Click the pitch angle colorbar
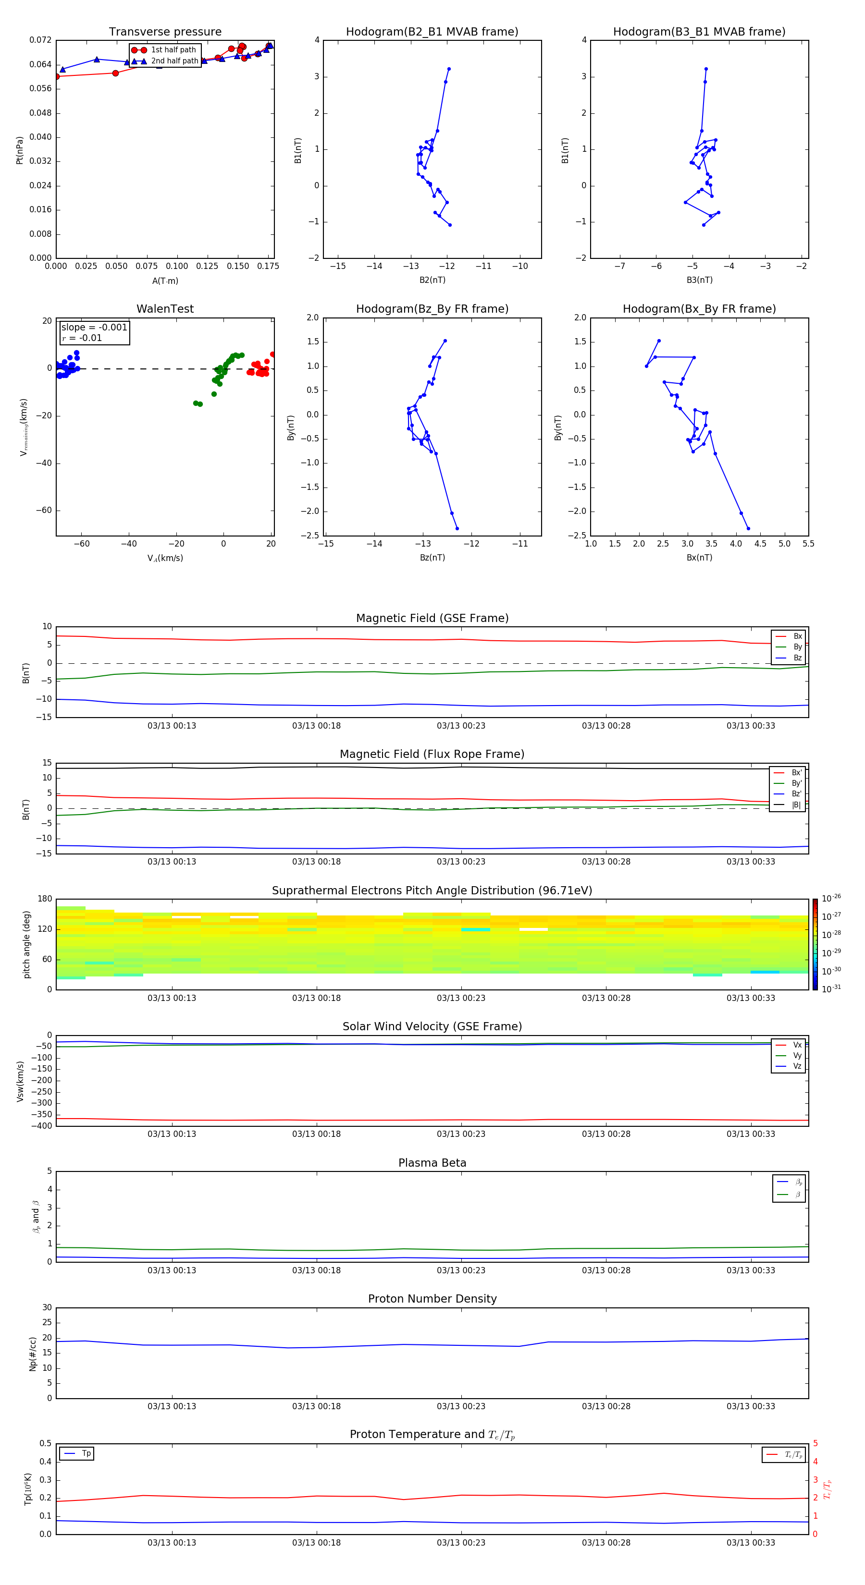Screen dimensions: 865x1585 [815, 945]
